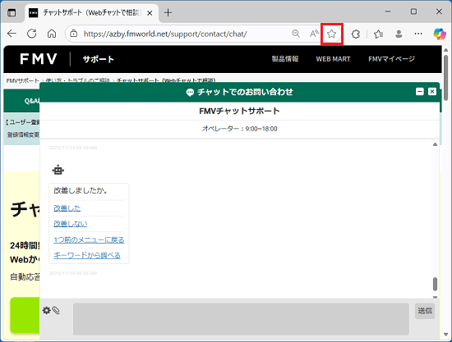This screenshot has height=342, width=452.
Task: Click FMVサポート breadcrumb link
Action: tap(22, 81)
